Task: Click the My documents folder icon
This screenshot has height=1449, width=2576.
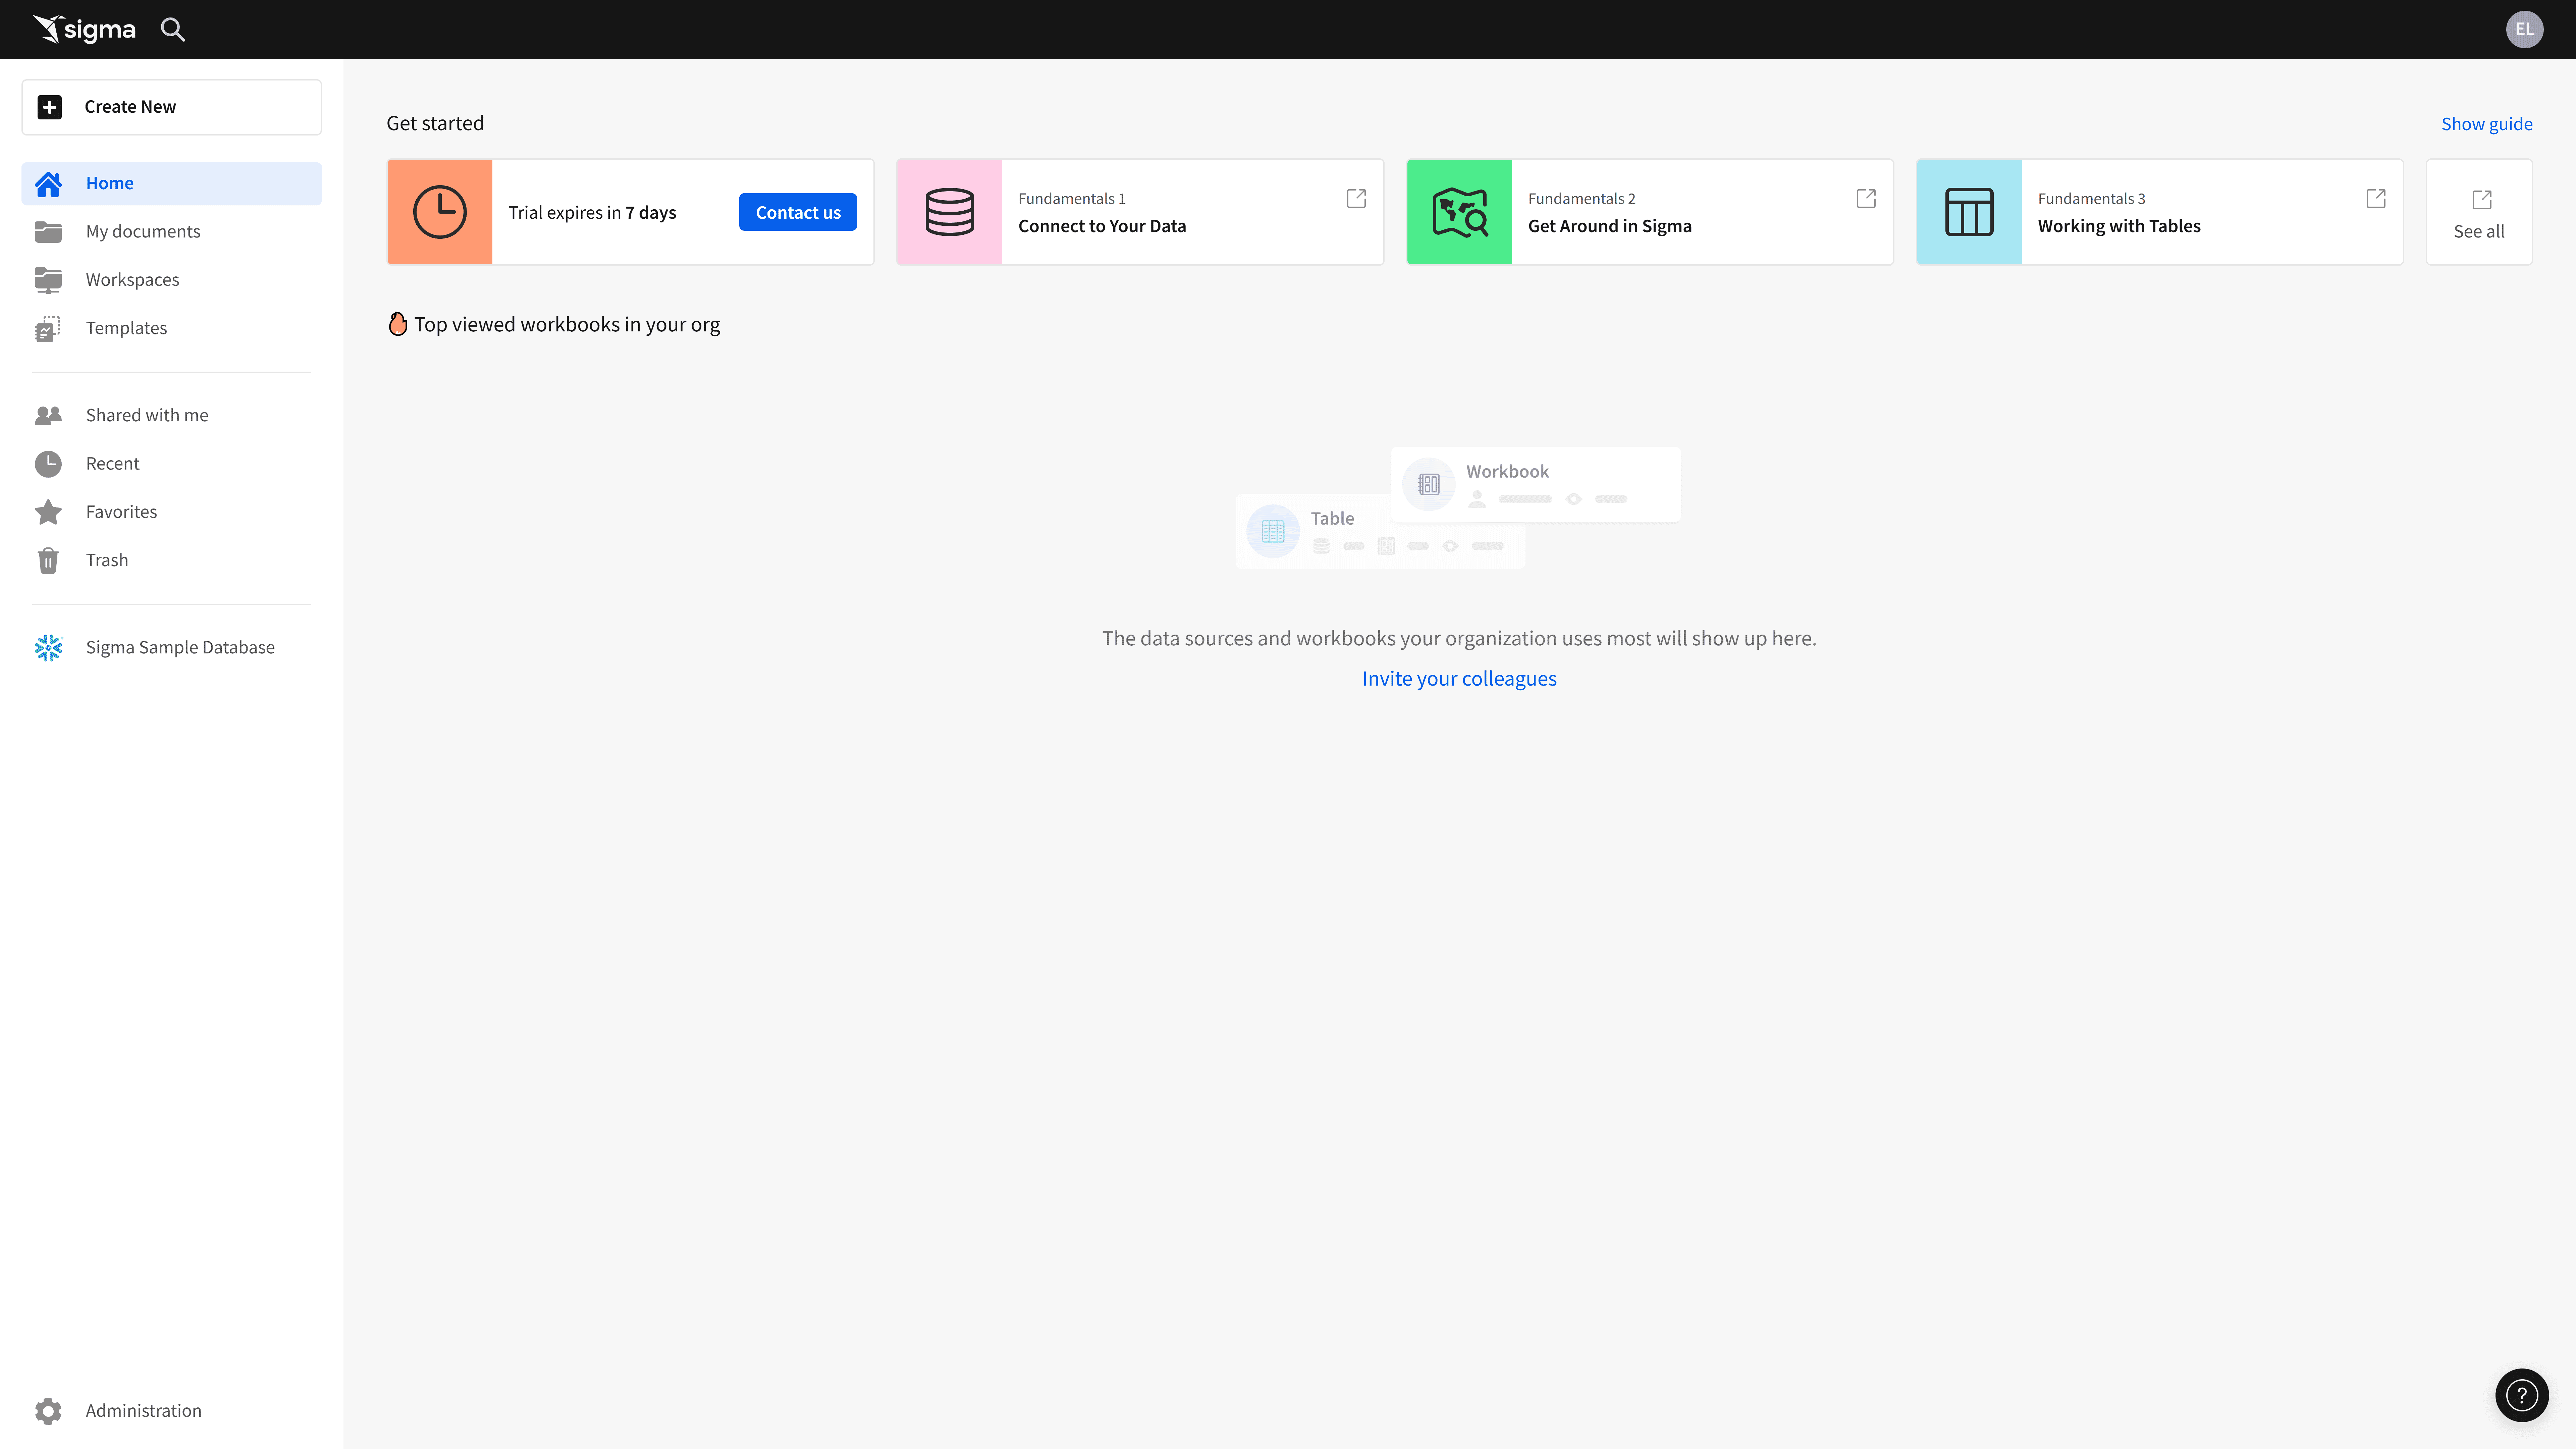Action: [x=48, y=232]
